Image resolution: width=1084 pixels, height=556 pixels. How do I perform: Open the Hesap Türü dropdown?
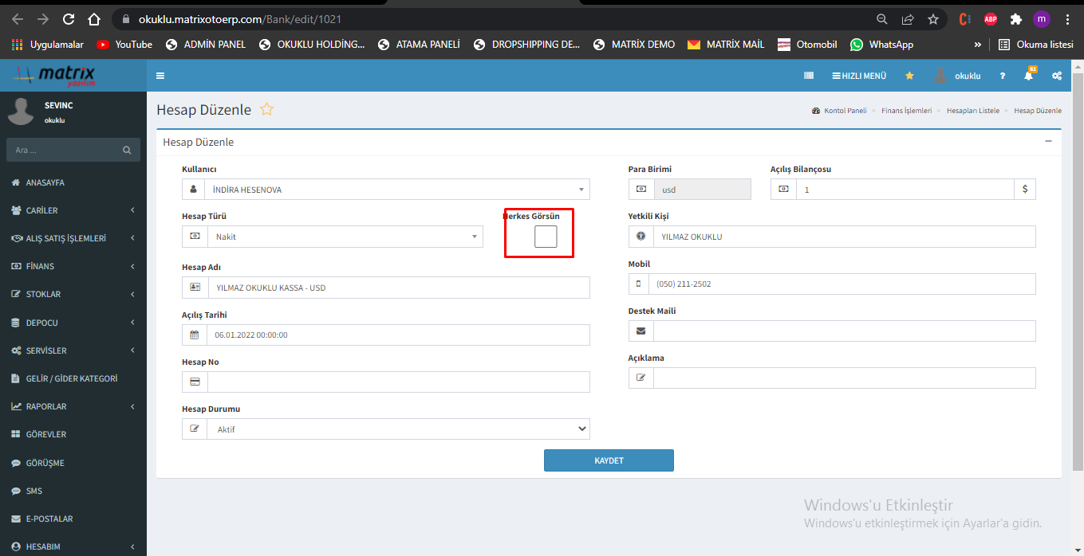[345, 237]
